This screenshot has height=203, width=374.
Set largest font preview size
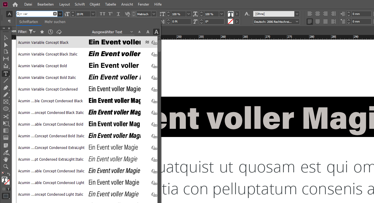[x=156, y=32]
